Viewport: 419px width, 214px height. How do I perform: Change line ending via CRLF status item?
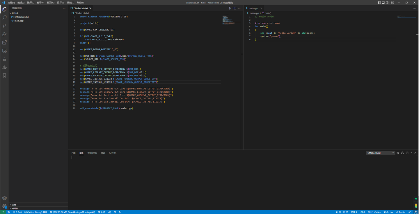tap(370, 212)
